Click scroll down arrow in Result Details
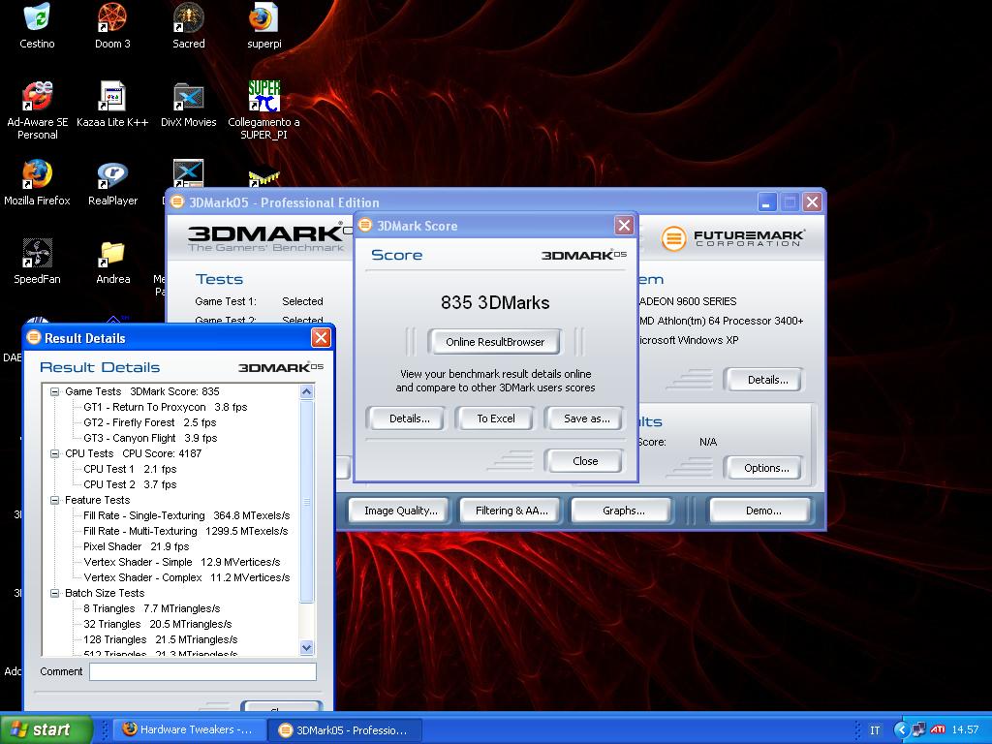 [307, 647]
